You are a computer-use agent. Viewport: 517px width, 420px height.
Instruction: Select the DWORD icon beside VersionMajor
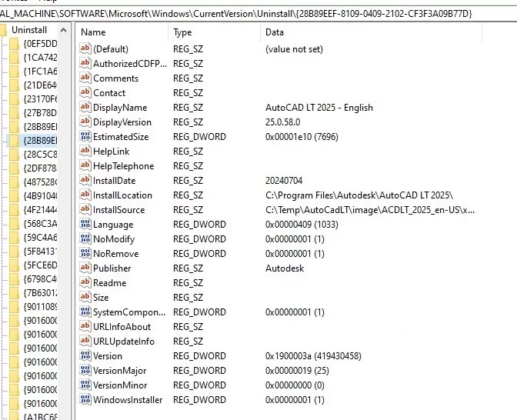(85, 370)
